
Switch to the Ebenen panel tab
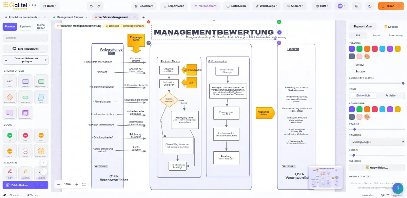point(391,27)
